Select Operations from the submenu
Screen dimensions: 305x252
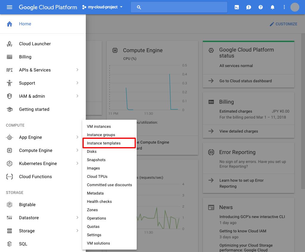pyautogui.click(x=109, y=218)
